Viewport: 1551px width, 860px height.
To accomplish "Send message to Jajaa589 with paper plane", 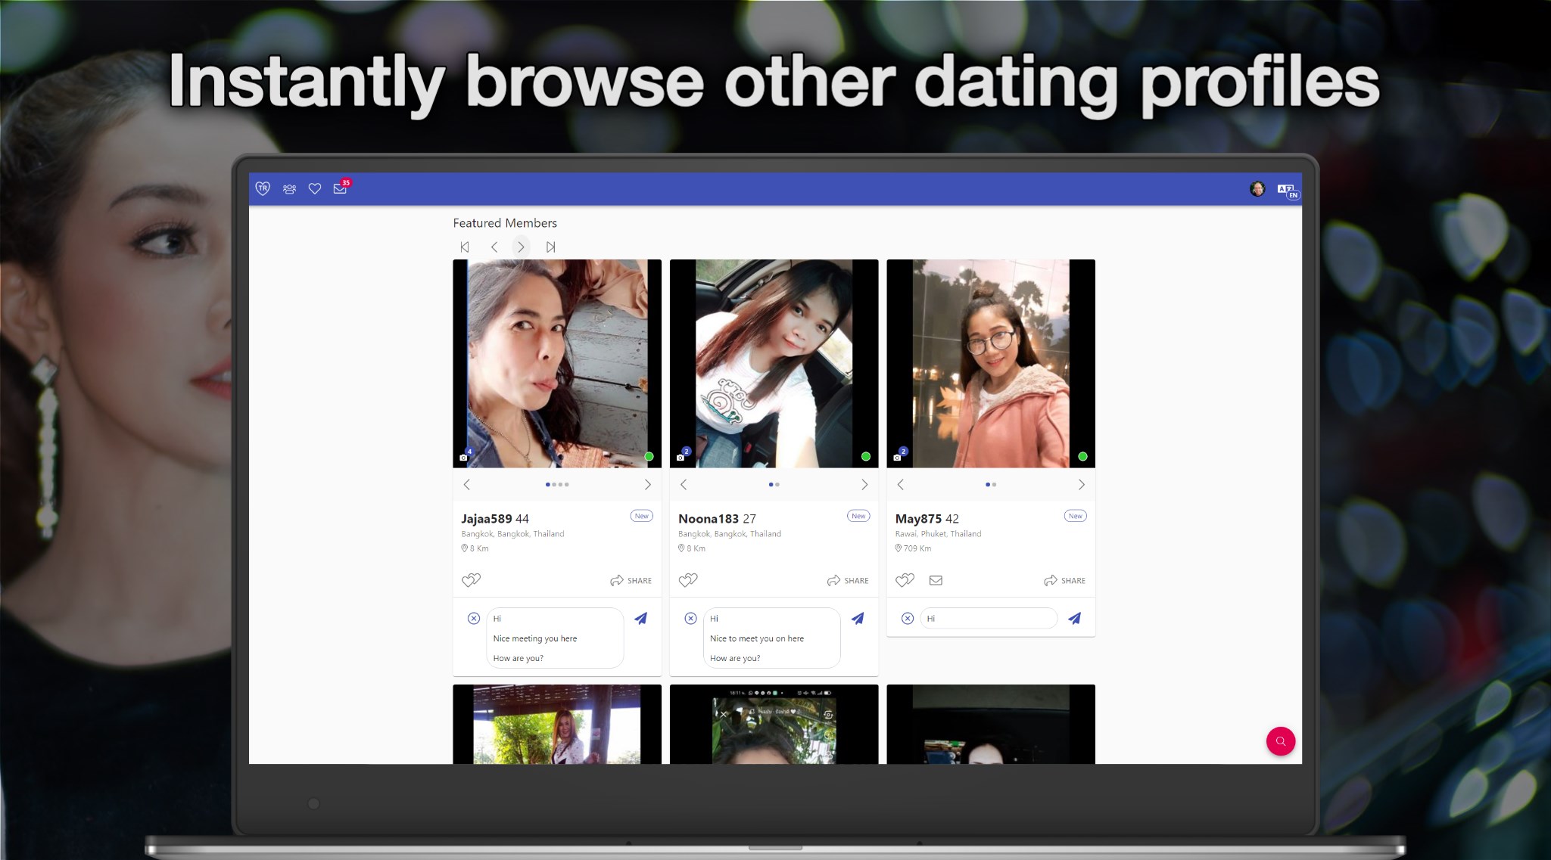I will tap(640, 619).
